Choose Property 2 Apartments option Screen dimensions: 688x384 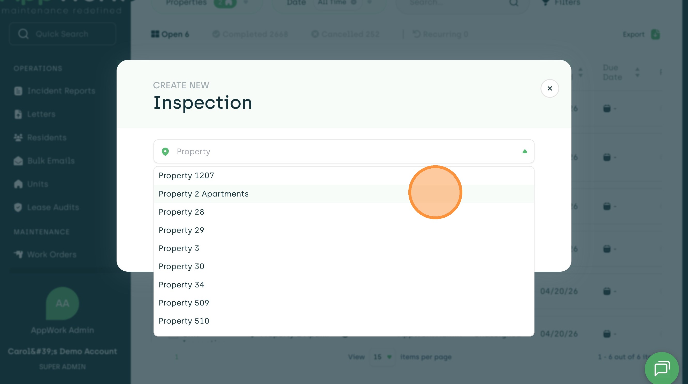click(203, 194)
